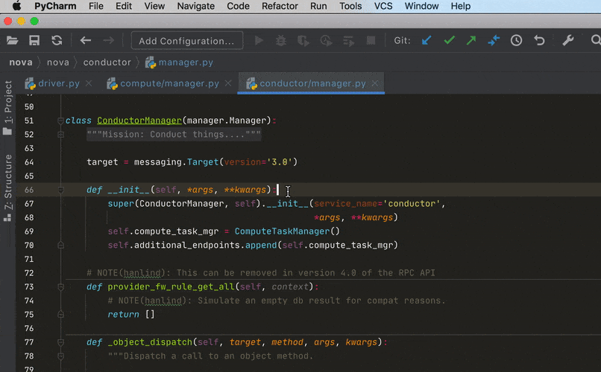The image size is (601, 372).
Task: Push commits with green arrow icon
Action: click(471, 41)
